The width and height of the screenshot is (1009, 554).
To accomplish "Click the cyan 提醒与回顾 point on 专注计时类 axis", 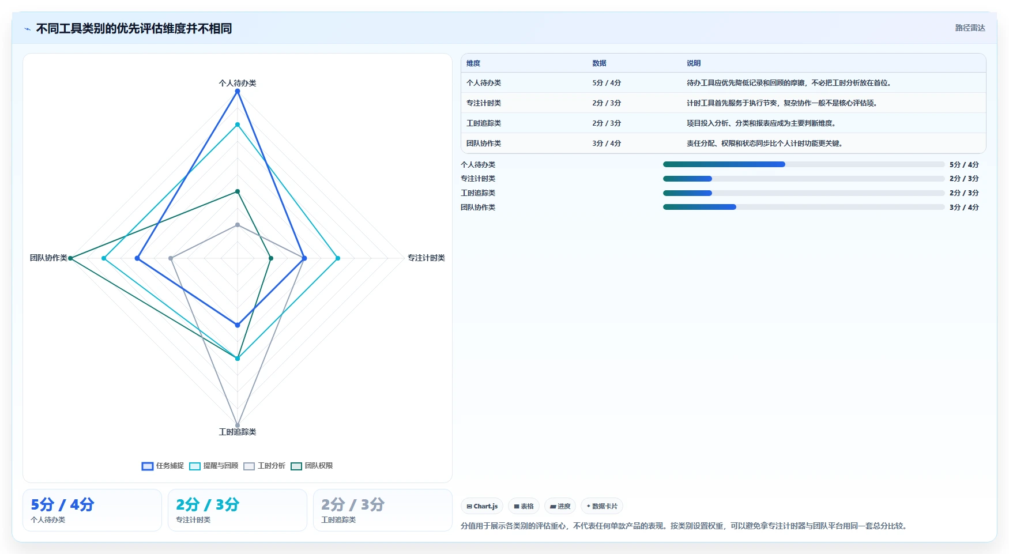I will pos(338,258).
